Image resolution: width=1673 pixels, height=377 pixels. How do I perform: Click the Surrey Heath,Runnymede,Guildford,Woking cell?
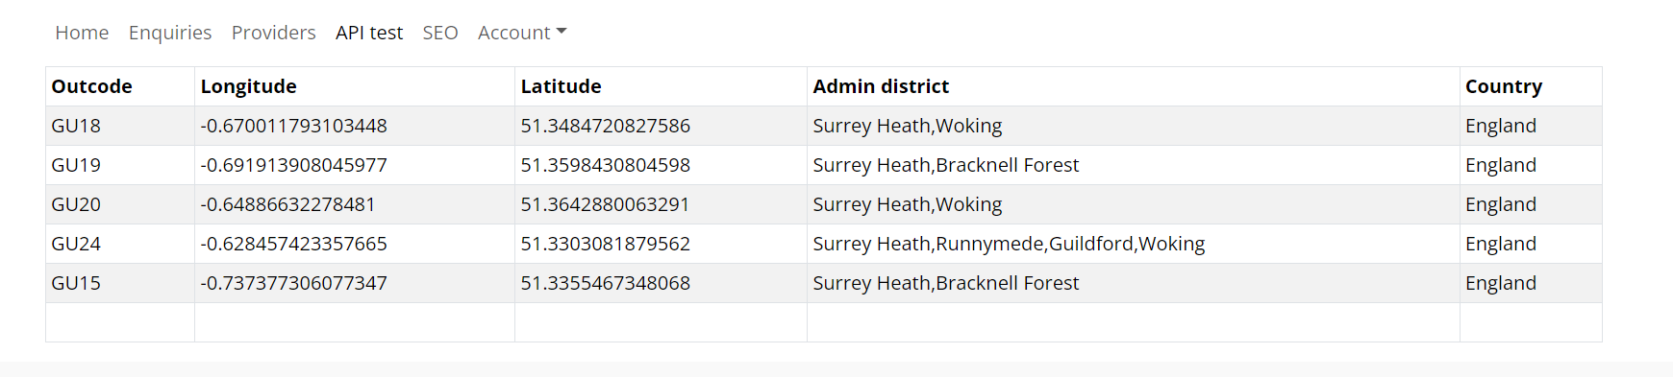coord(1134,244)
